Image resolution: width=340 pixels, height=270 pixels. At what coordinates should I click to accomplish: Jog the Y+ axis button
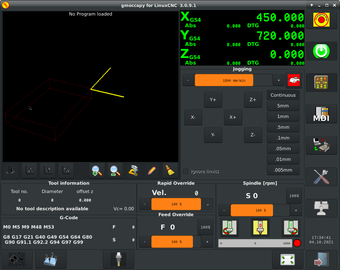point(213,100)
